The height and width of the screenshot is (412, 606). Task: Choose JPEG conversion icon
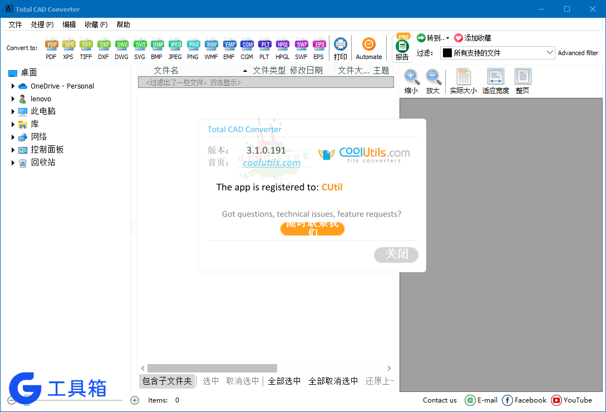click(x=175, y=49)
